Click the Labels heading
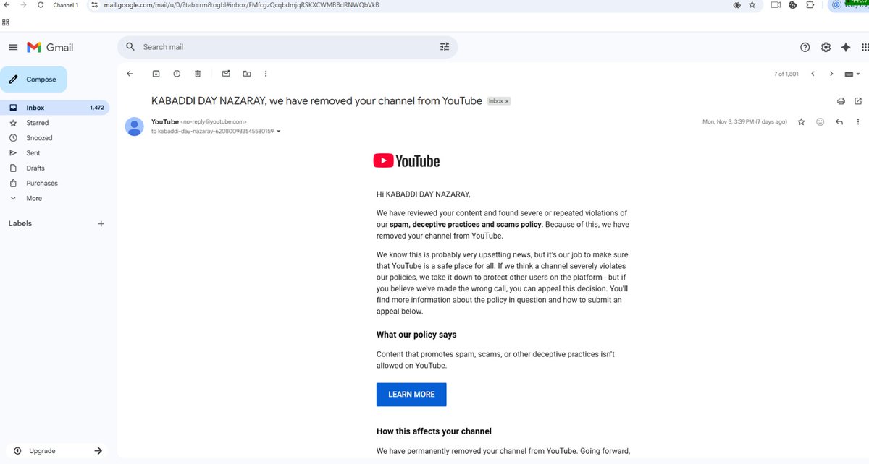This screenshot has width=869, height=464. click(x=20, y=224)
